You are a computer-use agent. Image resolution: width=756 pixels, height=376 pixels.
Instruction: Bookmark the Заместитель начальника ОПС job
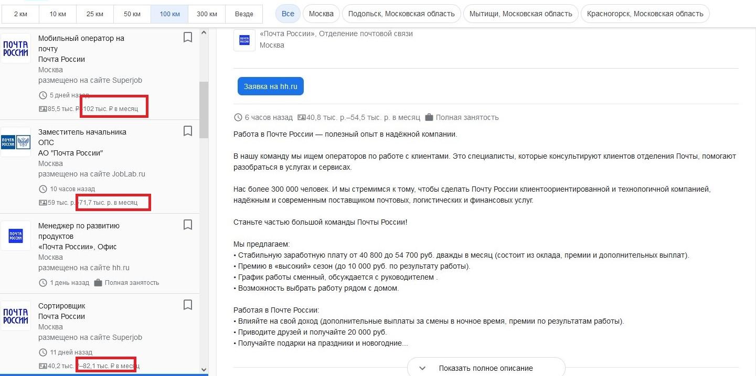(188, 131)
